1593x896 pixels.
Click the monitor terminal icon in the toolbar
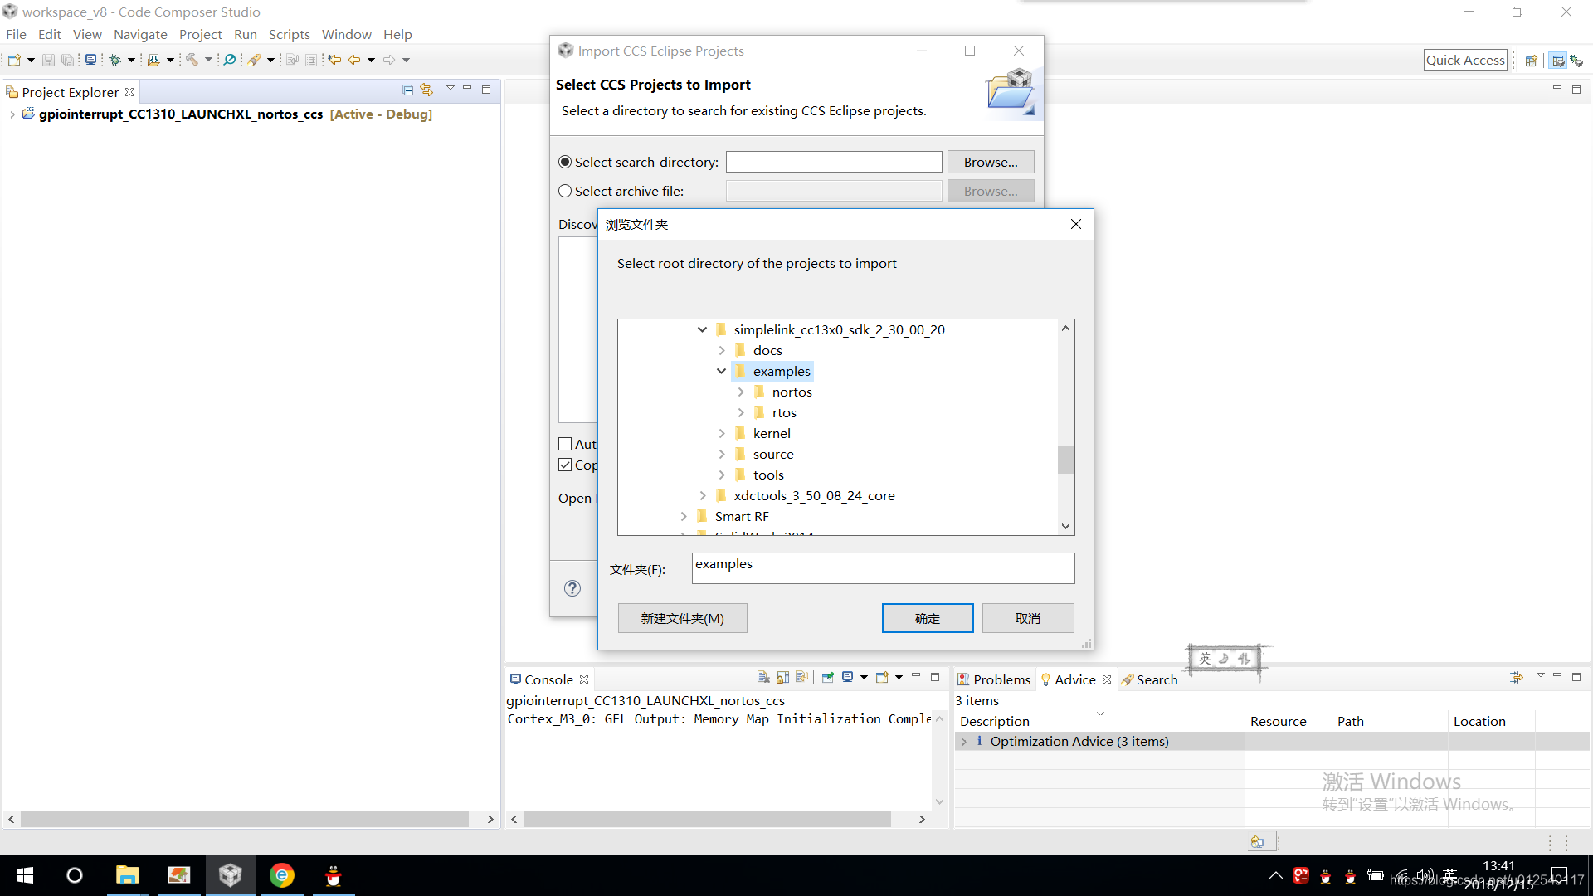(x=91, y=60)
